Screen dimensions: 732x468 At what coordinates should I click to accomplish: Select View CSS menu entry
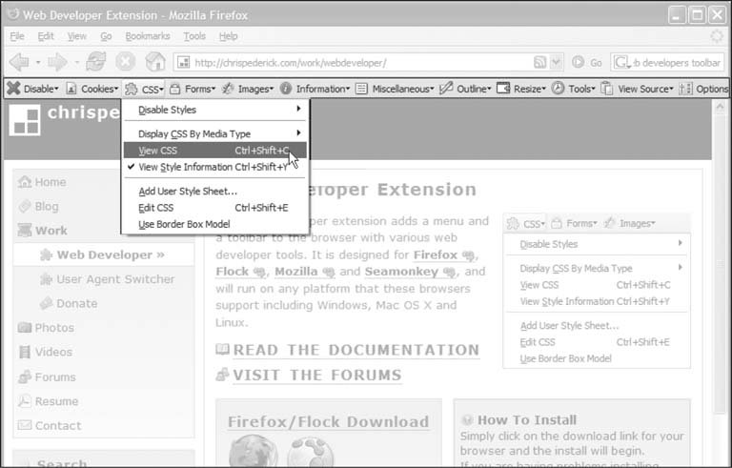point(214,151)
